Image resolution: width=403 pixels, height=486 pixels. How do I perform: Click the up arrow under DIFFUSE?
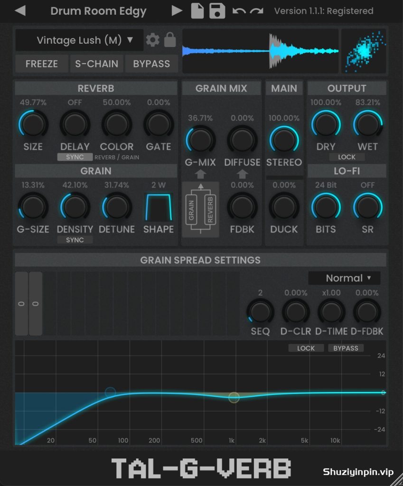(242, 174)
